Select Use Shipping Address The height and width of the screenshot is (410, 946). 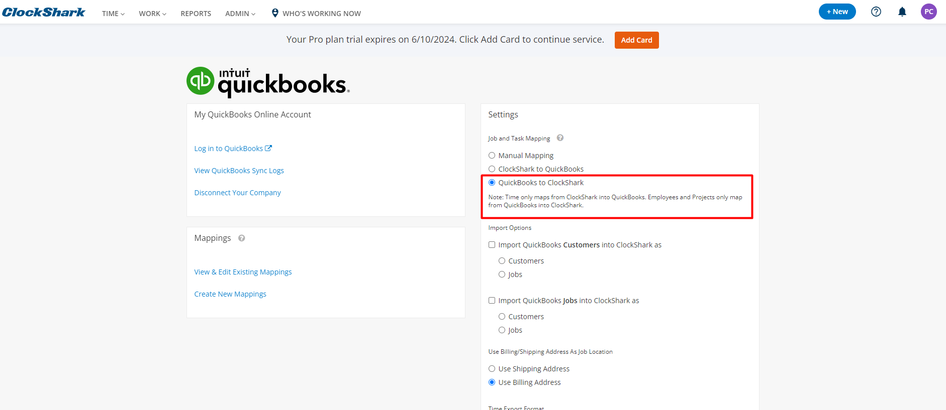(x=492, y=369)
